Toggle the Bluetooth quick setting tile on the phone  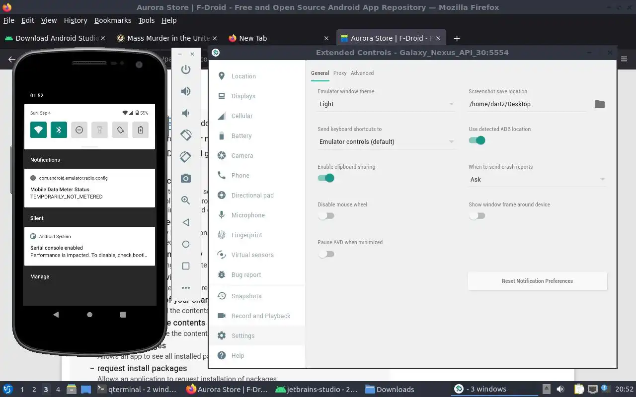click(x=59, y=130)
